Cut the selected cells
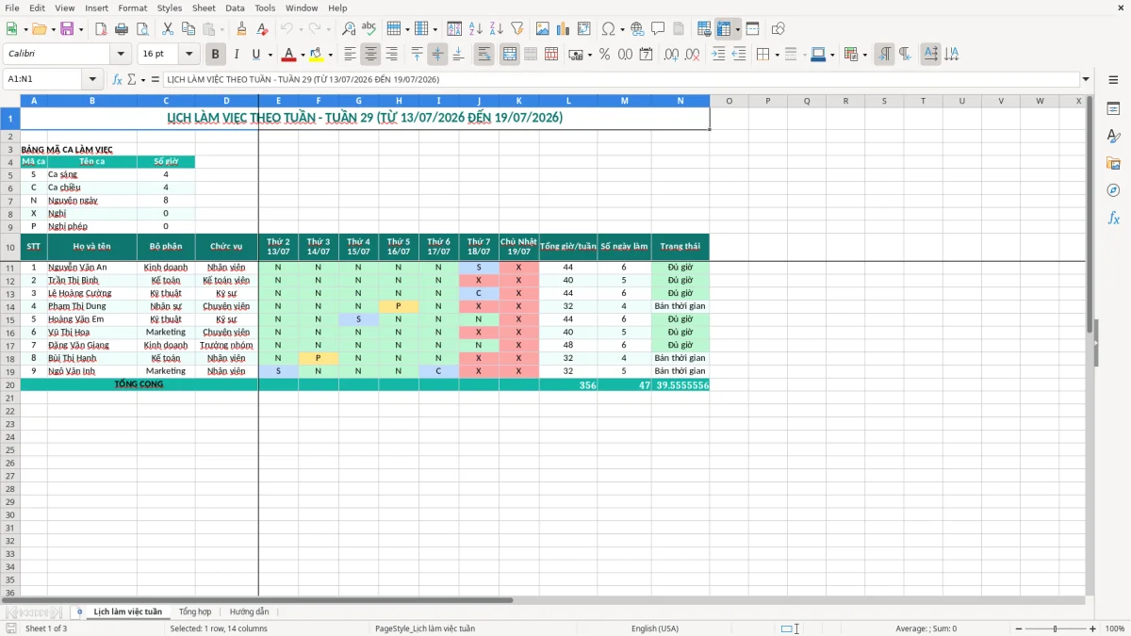The width and height of the screenshot is (1131, 636). 168,29
